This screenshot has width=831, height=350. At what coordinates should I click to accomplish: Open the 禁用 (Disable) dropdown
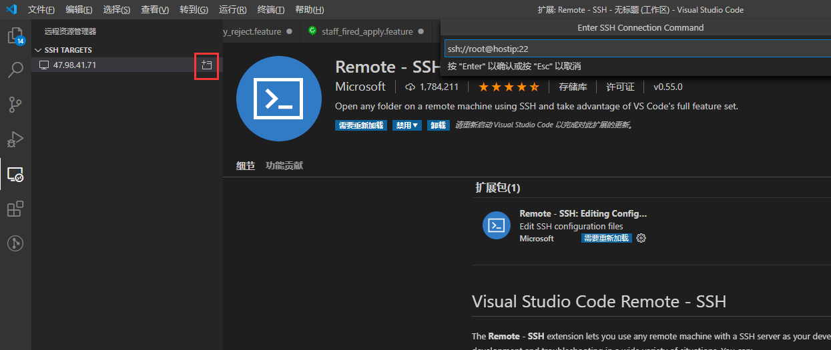coord(407,125)
